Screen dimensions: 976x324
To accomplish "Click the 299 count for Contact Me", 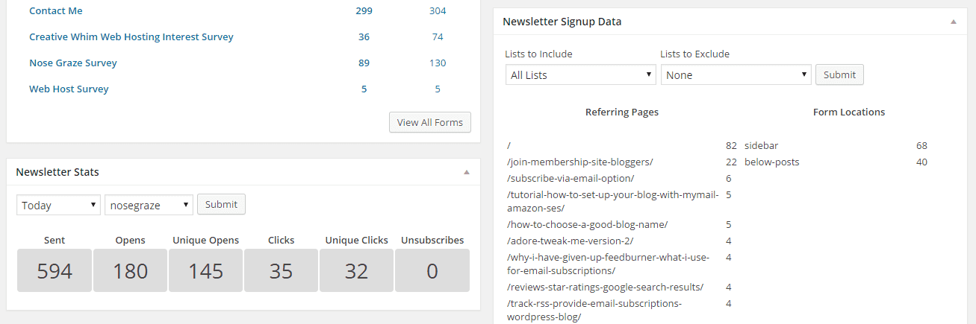I will (364, 11).
